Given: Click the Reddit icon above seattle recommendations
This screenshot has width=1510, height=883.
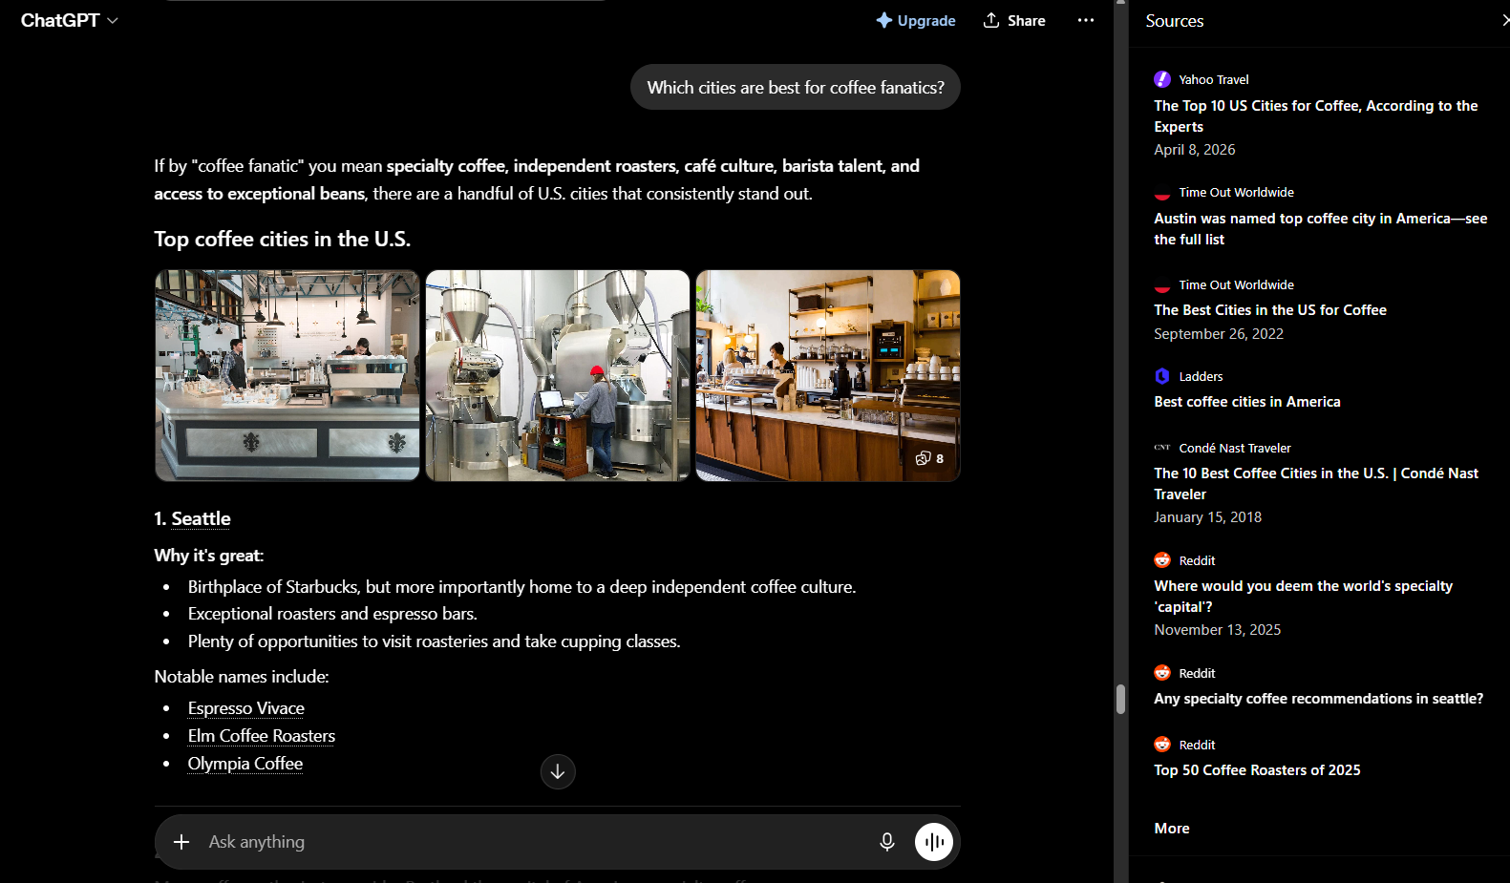Looking at the screenshot, I should pyautogui.click(x=1162, y=673).
